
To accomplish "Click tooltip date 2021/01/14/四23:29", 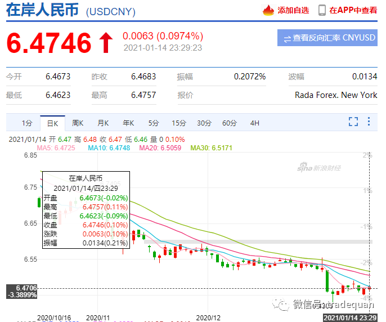I will pyautogui.click(x=86, y=189).
